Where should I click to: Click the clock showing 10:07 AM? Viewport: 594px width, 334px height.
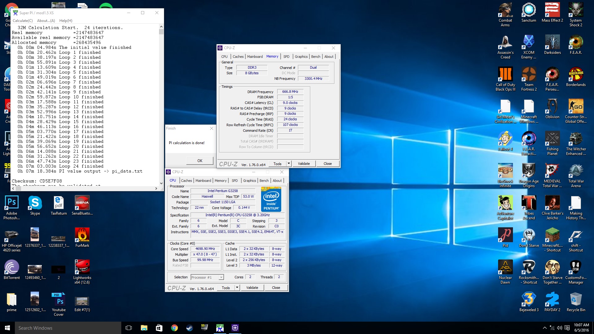tap(581, 325)
